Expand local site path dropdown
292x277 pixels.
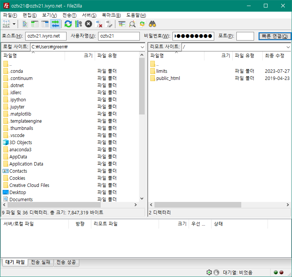tap(142, 47)
